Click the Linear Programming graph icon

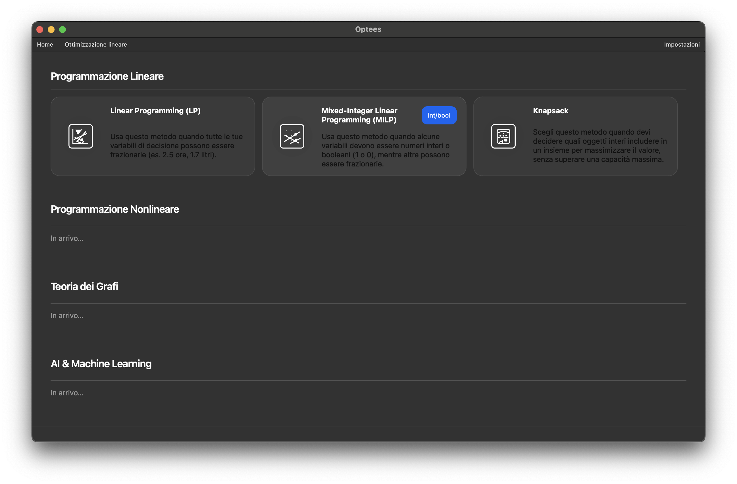click(80, 136)
